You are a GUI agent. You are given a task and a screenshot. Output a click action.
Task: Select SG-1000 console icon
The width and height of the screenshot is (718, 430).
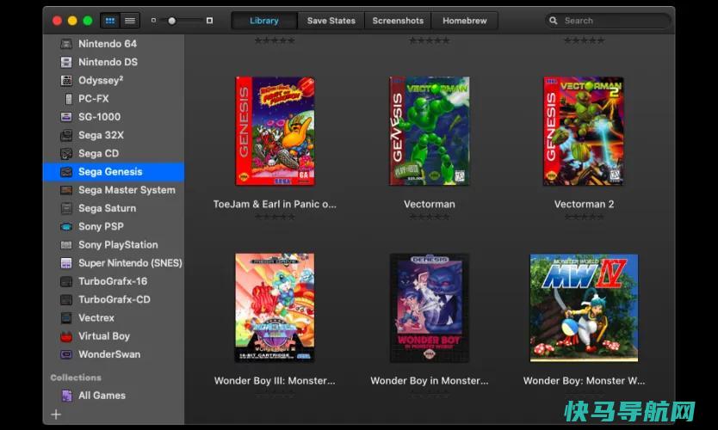coord(66,117)
